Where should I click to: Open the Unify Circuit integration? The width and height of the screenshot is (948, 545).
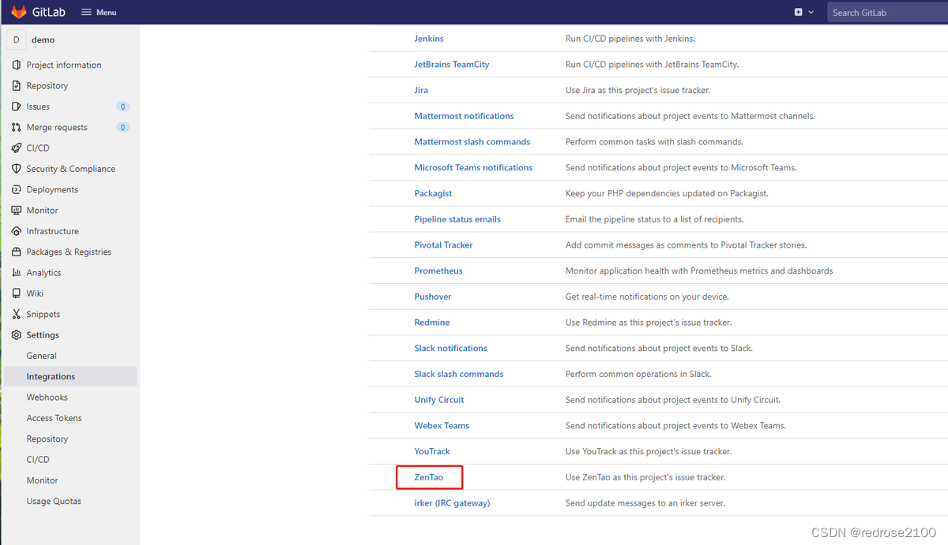(x=439, y=400)
